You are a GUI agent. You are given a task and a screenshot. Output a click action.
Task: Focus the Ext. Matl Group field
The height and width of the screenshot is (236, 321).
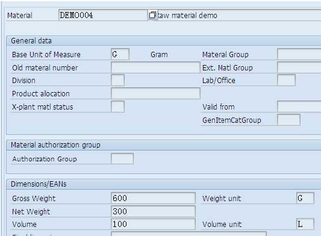pos(299,67)
